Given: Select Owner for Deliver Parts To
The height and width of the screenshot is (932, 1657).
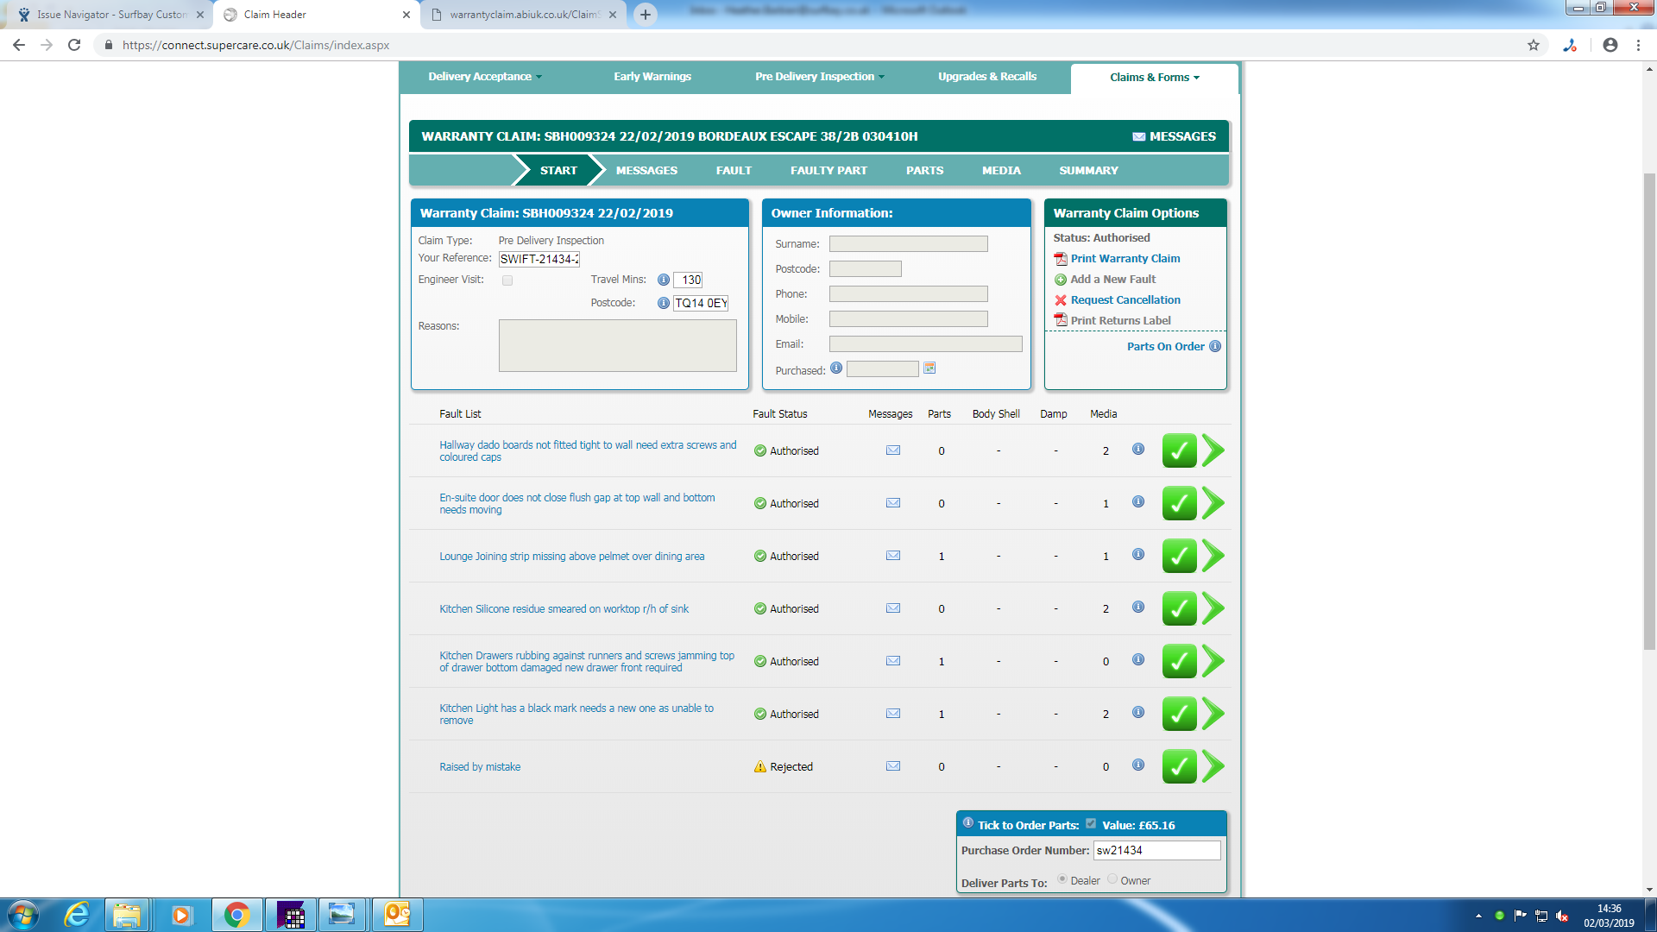Looking at the screenshot, I should coord(1112,879).
